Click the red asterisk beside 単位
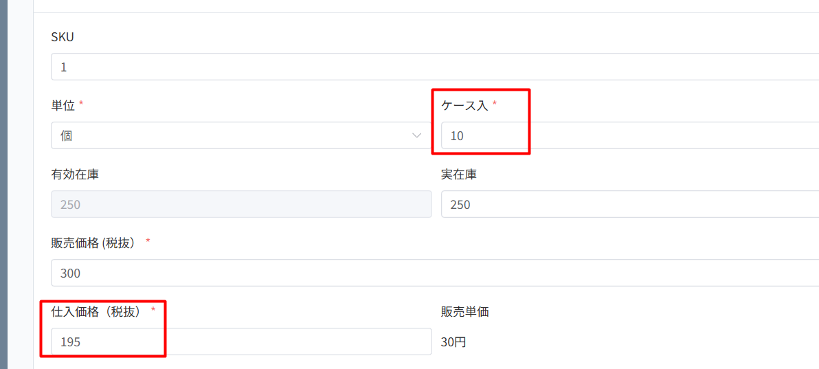 pyautogui.click(x=82, y=104)
